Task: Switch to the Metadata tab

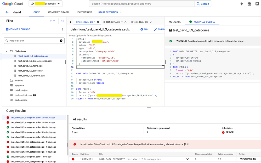Action: click(x=175, y=22)
